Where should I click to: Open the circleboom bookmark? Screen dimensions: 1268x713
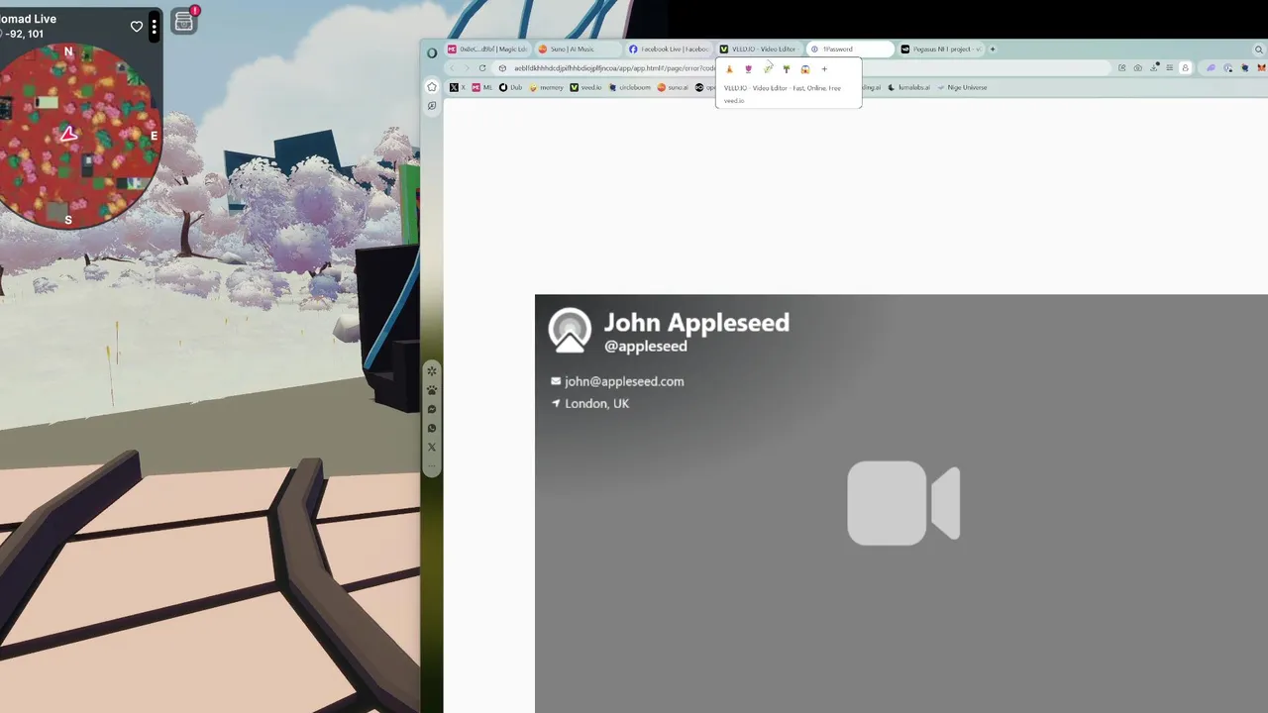tap(630, 87)
